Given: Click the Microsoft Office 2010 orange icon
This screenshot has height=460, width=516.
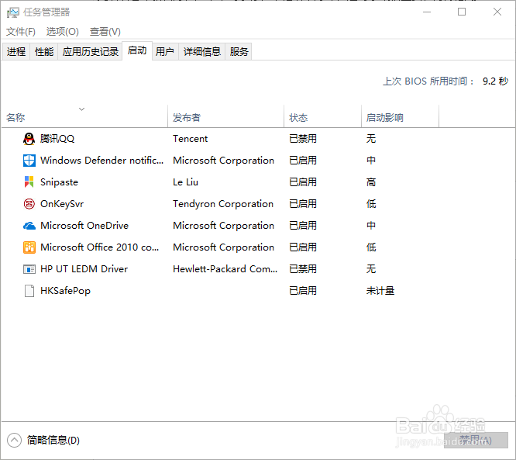Looking at the screenshot, I should (x=29, y=247).
